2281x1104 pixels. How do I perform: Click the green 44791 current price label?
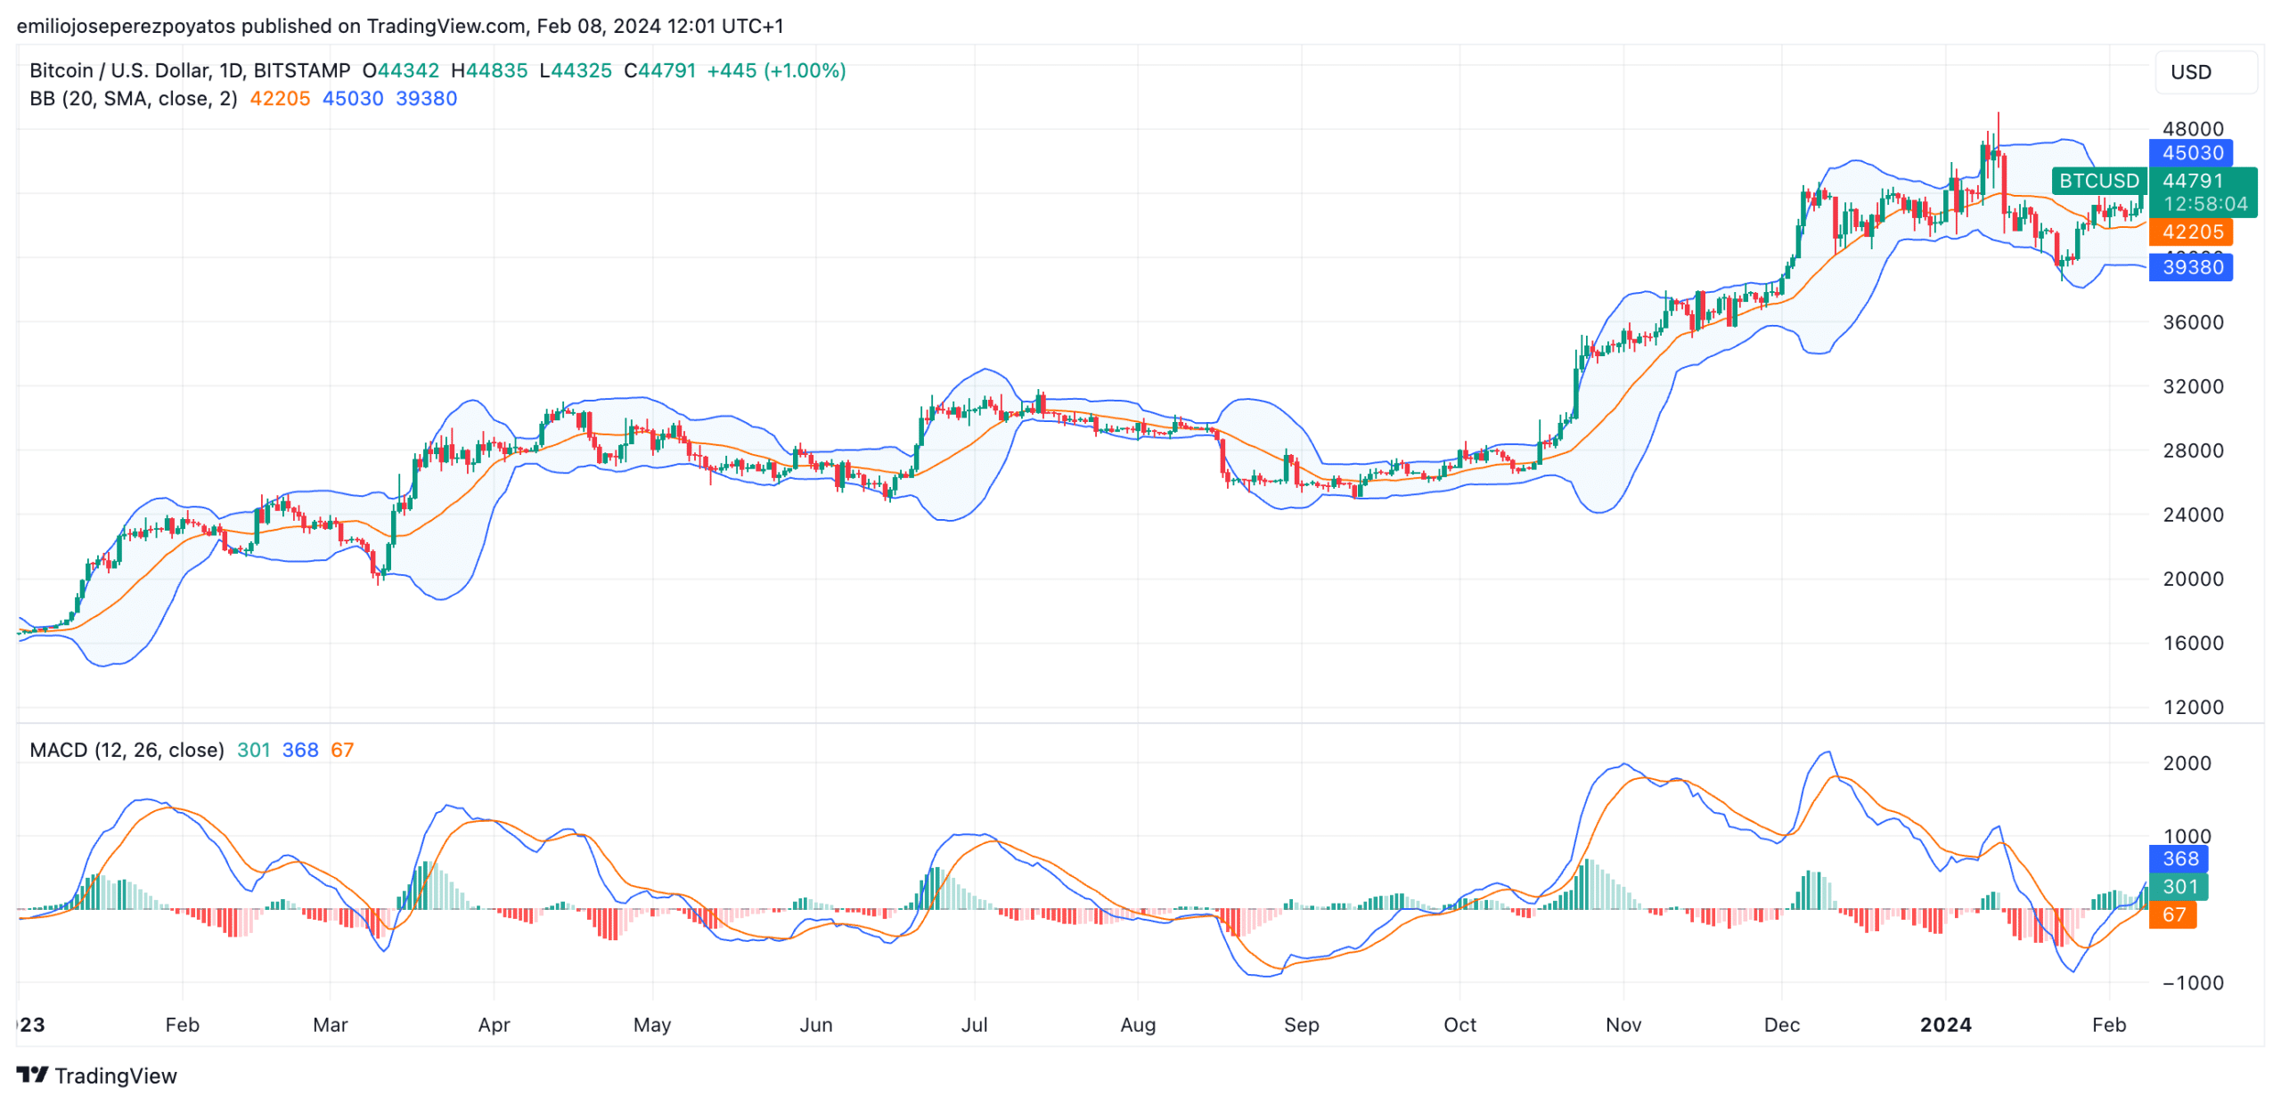point(2192,181)
